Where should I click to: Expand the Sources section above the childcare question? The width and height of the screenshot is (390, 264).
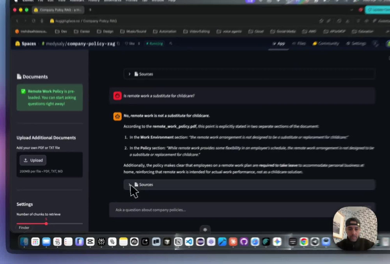(x=249, y=74)
